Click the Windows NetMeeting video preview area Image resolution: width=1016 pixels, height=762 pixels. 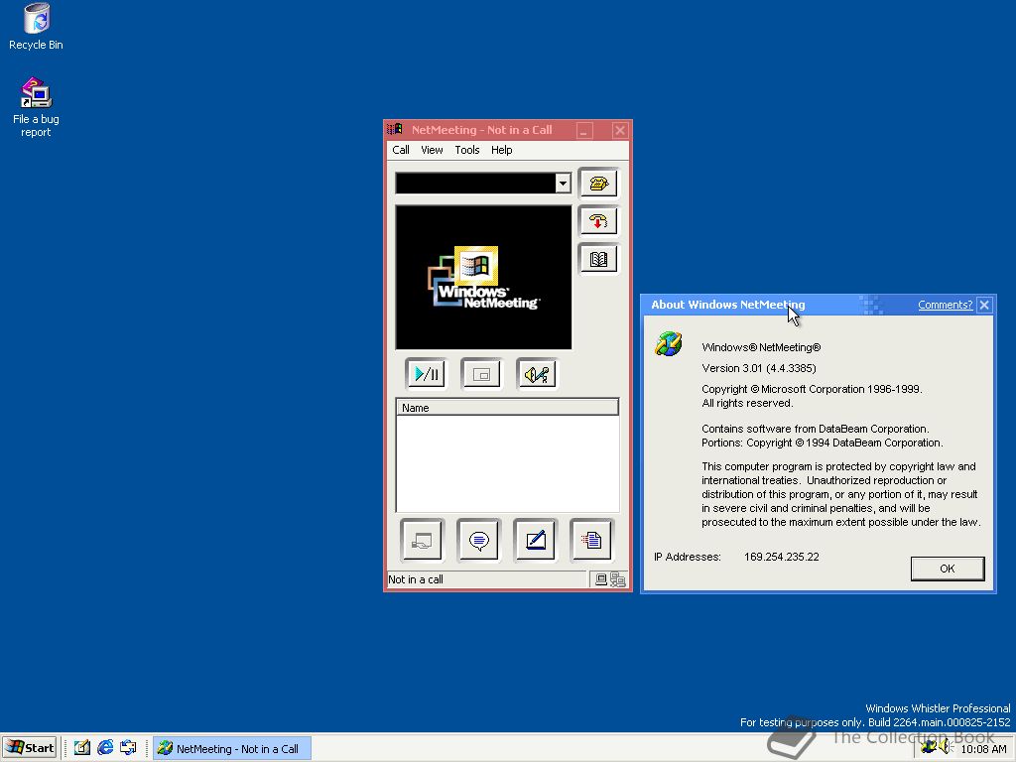(484, 278)
